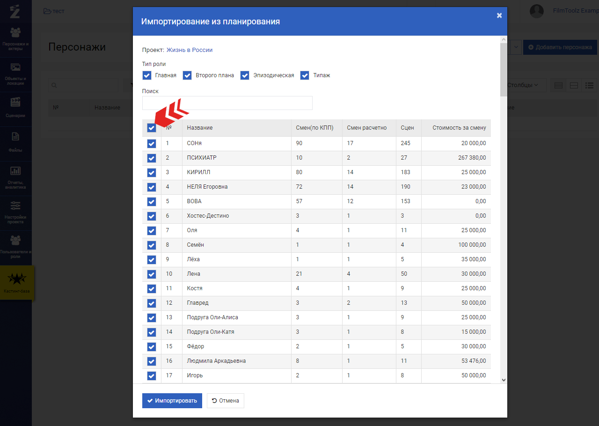599x426 pixels.
Task: Sort by Смен(по КПП) column header
Action: point(317,128)
